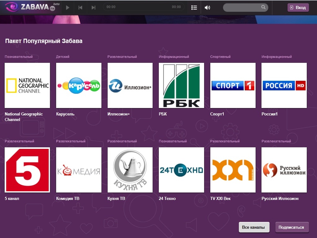Open the National Geographic Channel logo tile
317x238 pixels.
pos(27,85)
